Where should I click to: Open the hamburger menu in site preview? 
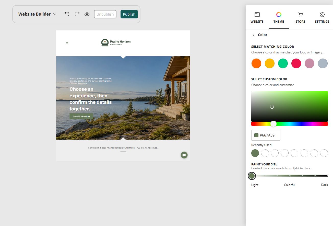[x=67, y=43]
